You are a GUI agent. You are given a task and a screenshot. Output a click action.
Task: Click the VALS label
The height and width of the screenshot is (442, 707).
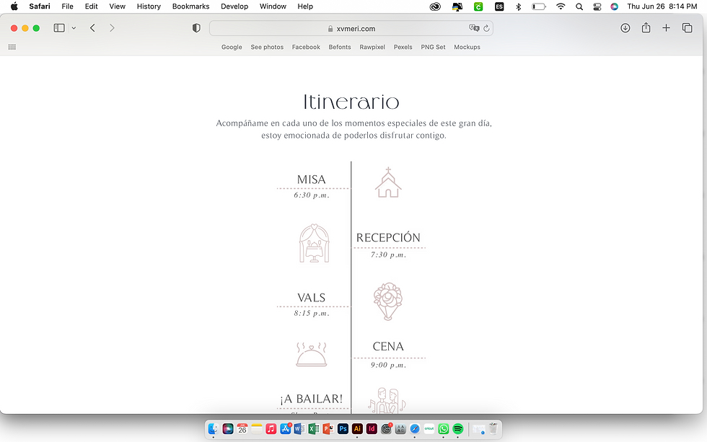tap(311, 297)
